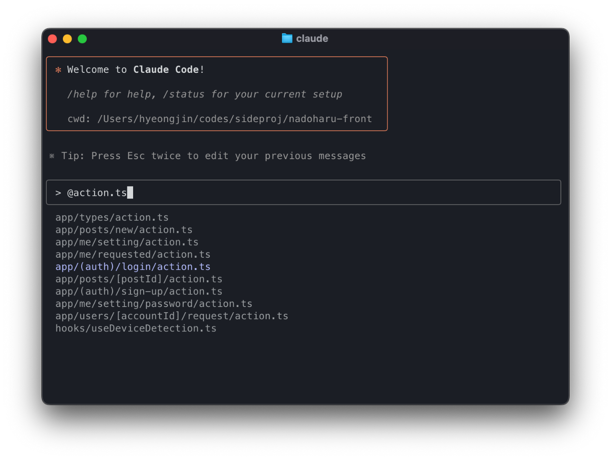Click the orange asterisk Claude Code logo

[58, 70]
